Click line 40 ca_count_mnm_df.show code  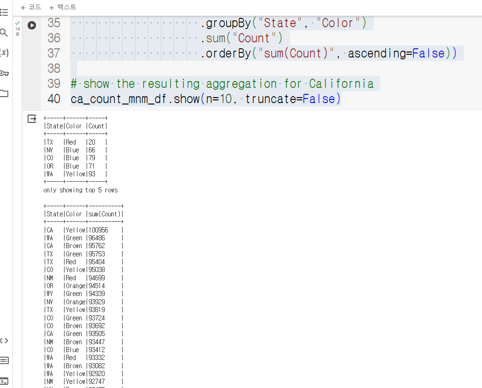[x=206, y=99]
